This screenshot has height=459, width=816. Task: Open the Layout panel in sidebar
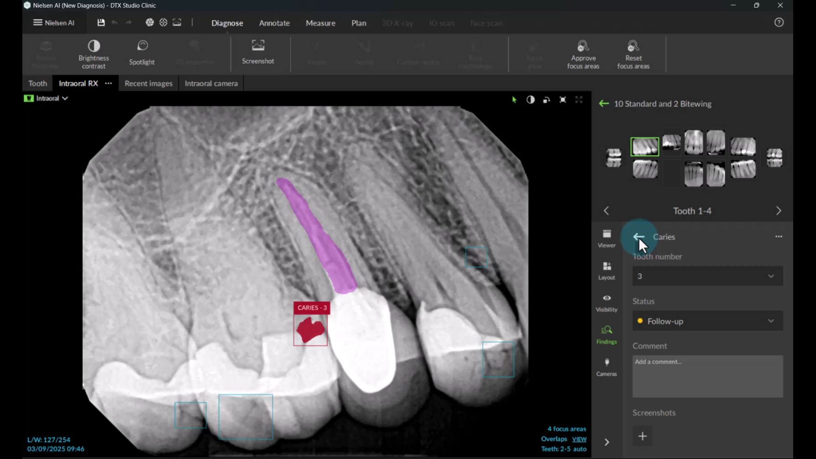point(607,270)
